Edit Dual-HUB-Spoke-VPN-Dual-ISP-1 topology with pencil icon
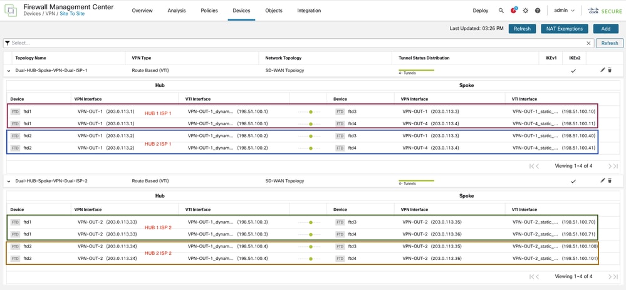Viewport: 626px width, 290px height. (602, 70)
